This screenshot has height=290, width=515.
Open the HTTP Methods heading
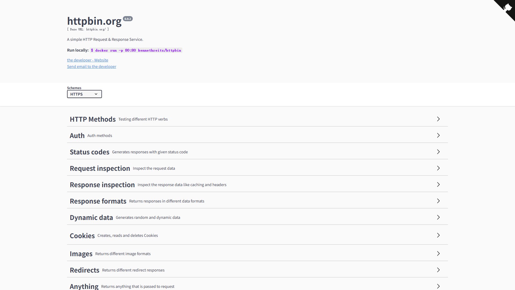[x=93, y=119]
